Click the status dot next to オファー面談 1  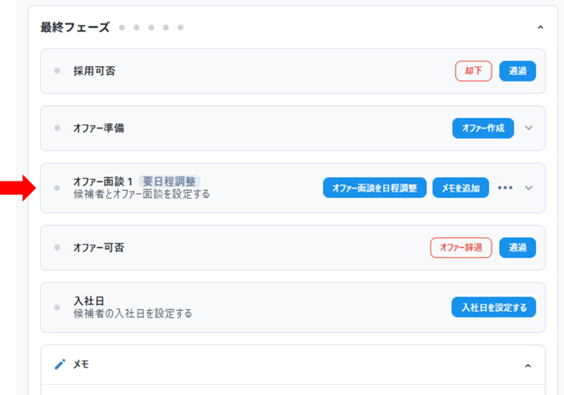tap(57, 187)
